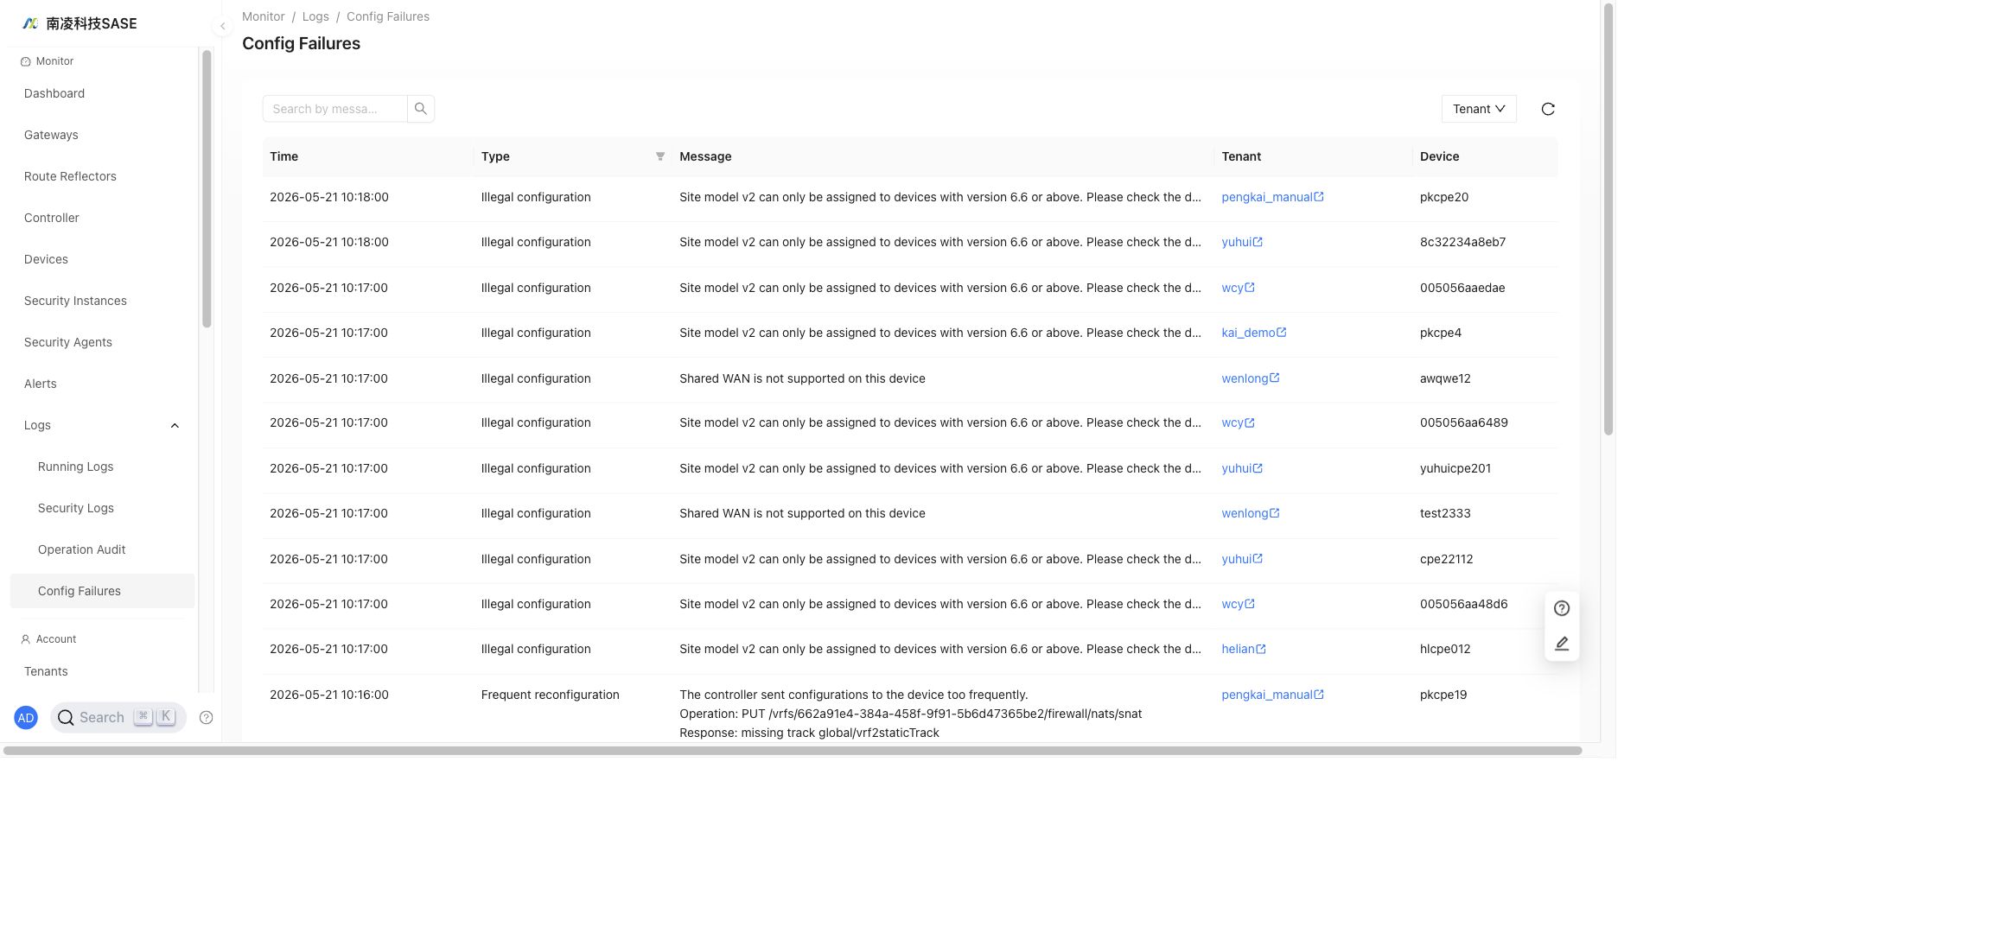The height and width of the screenshot is (927, 2000).
Task: Go to Gateways page
Action: [x=51, y=135]
